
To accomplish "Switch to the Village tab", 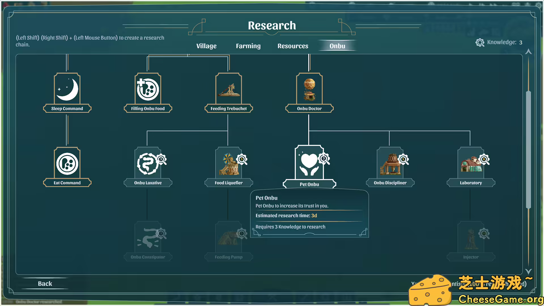I will 206,46.
